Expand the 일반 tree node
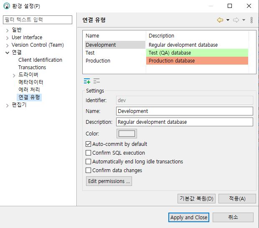259x228 pixels. (x=7, y=30)
